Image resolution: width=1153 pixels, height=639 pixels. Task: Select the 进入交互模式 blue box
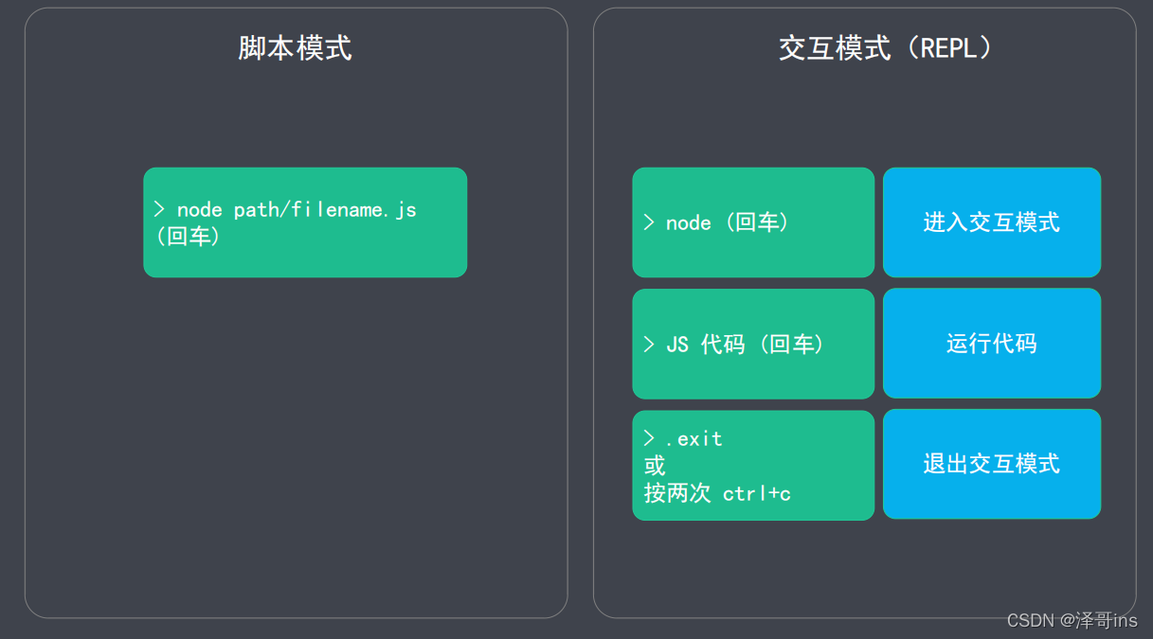992,222
